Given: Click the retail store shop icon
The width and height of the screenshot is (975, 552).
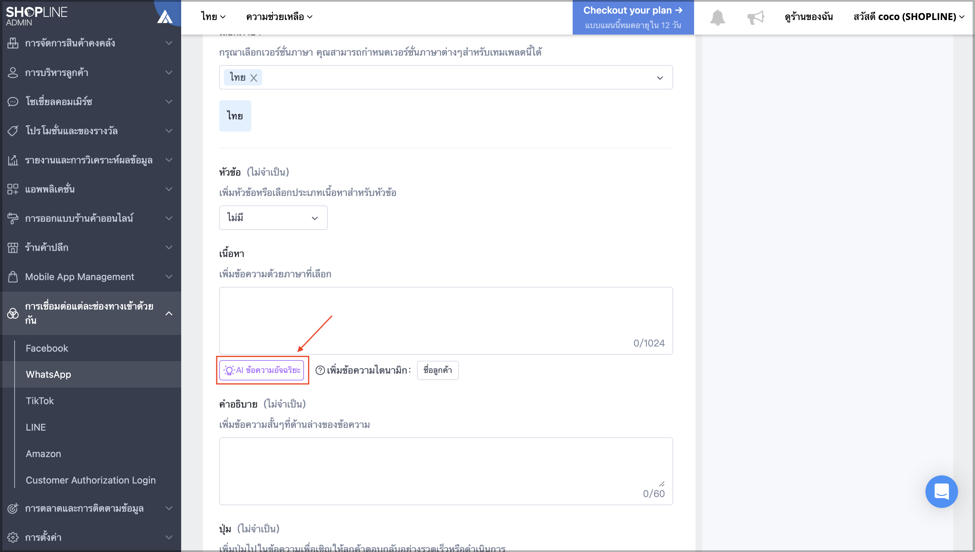Looking at the screenshot, I should coord(13,248).
